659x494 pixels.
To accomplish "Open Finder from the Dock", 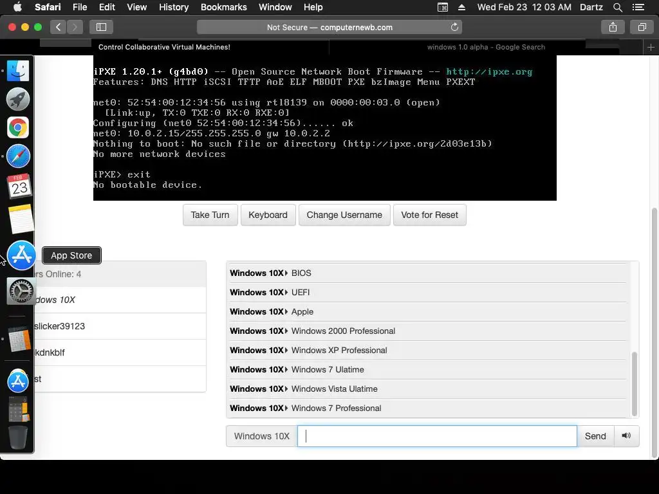I will pos(18,71).
